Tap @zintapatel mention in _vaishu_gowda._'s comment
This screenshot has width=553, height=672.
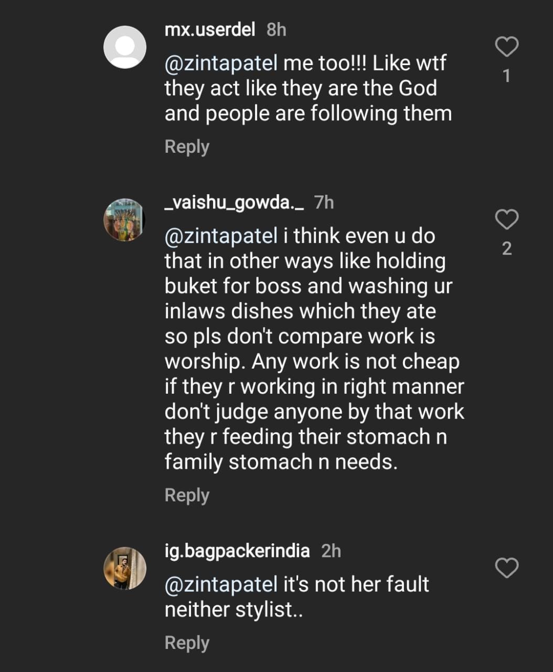(221, 236)
